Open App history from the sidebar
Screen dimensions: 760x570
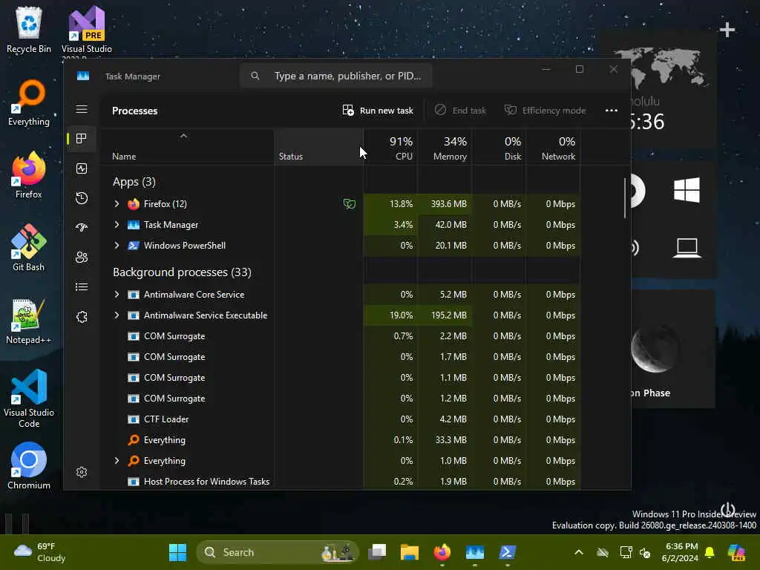click(x=82, y=197)
